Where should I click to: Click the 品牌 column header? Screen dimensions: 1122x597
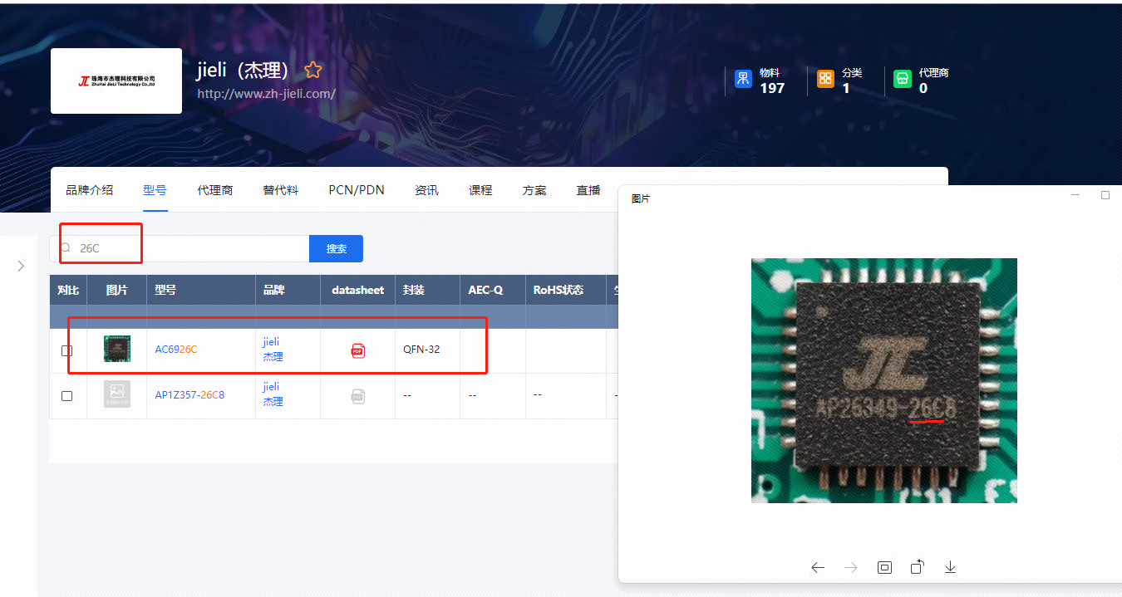point(274,290)
